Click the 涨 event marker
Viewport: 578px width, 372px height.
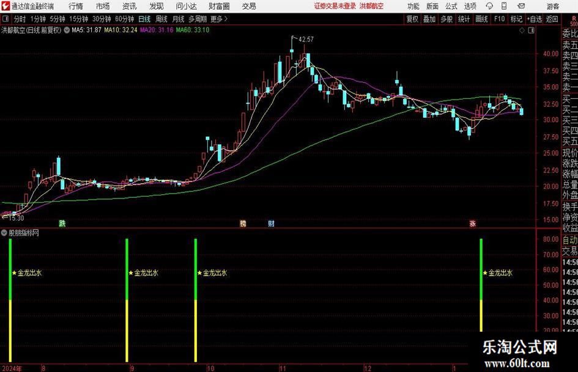473,223
